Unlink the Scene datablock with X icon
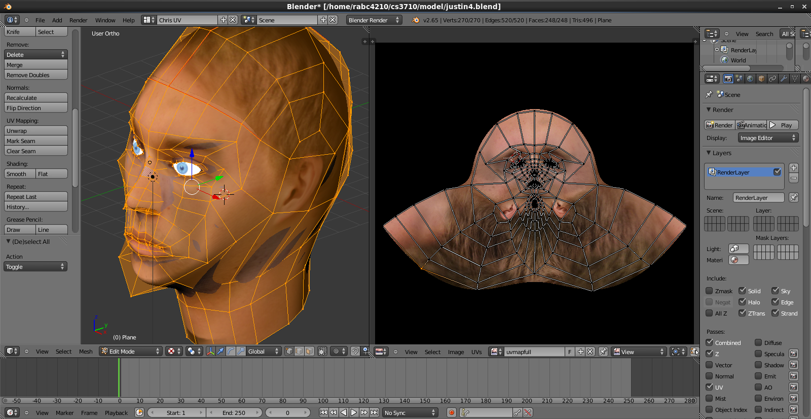 pos(333,20)
